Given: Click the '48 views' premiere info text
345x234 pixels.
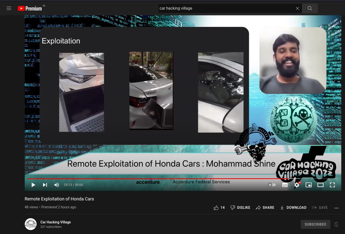Looking at the screenshot, I should pyautogui.click(x=50, y=207).
